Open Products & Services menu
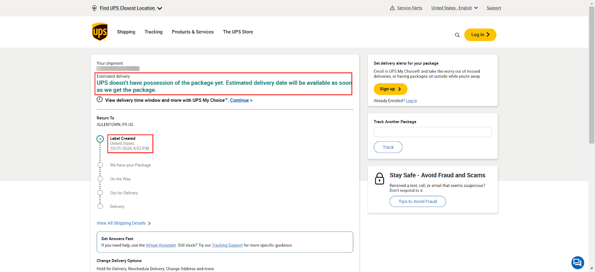Viewport: 595px width, 272px height. pyautogui.click(x=193, y=32)
